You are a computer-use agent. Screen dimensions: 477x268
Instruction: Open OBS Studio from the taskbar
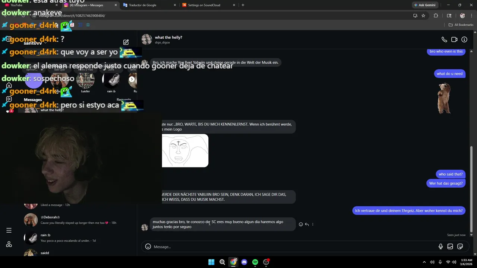[266, 262]
